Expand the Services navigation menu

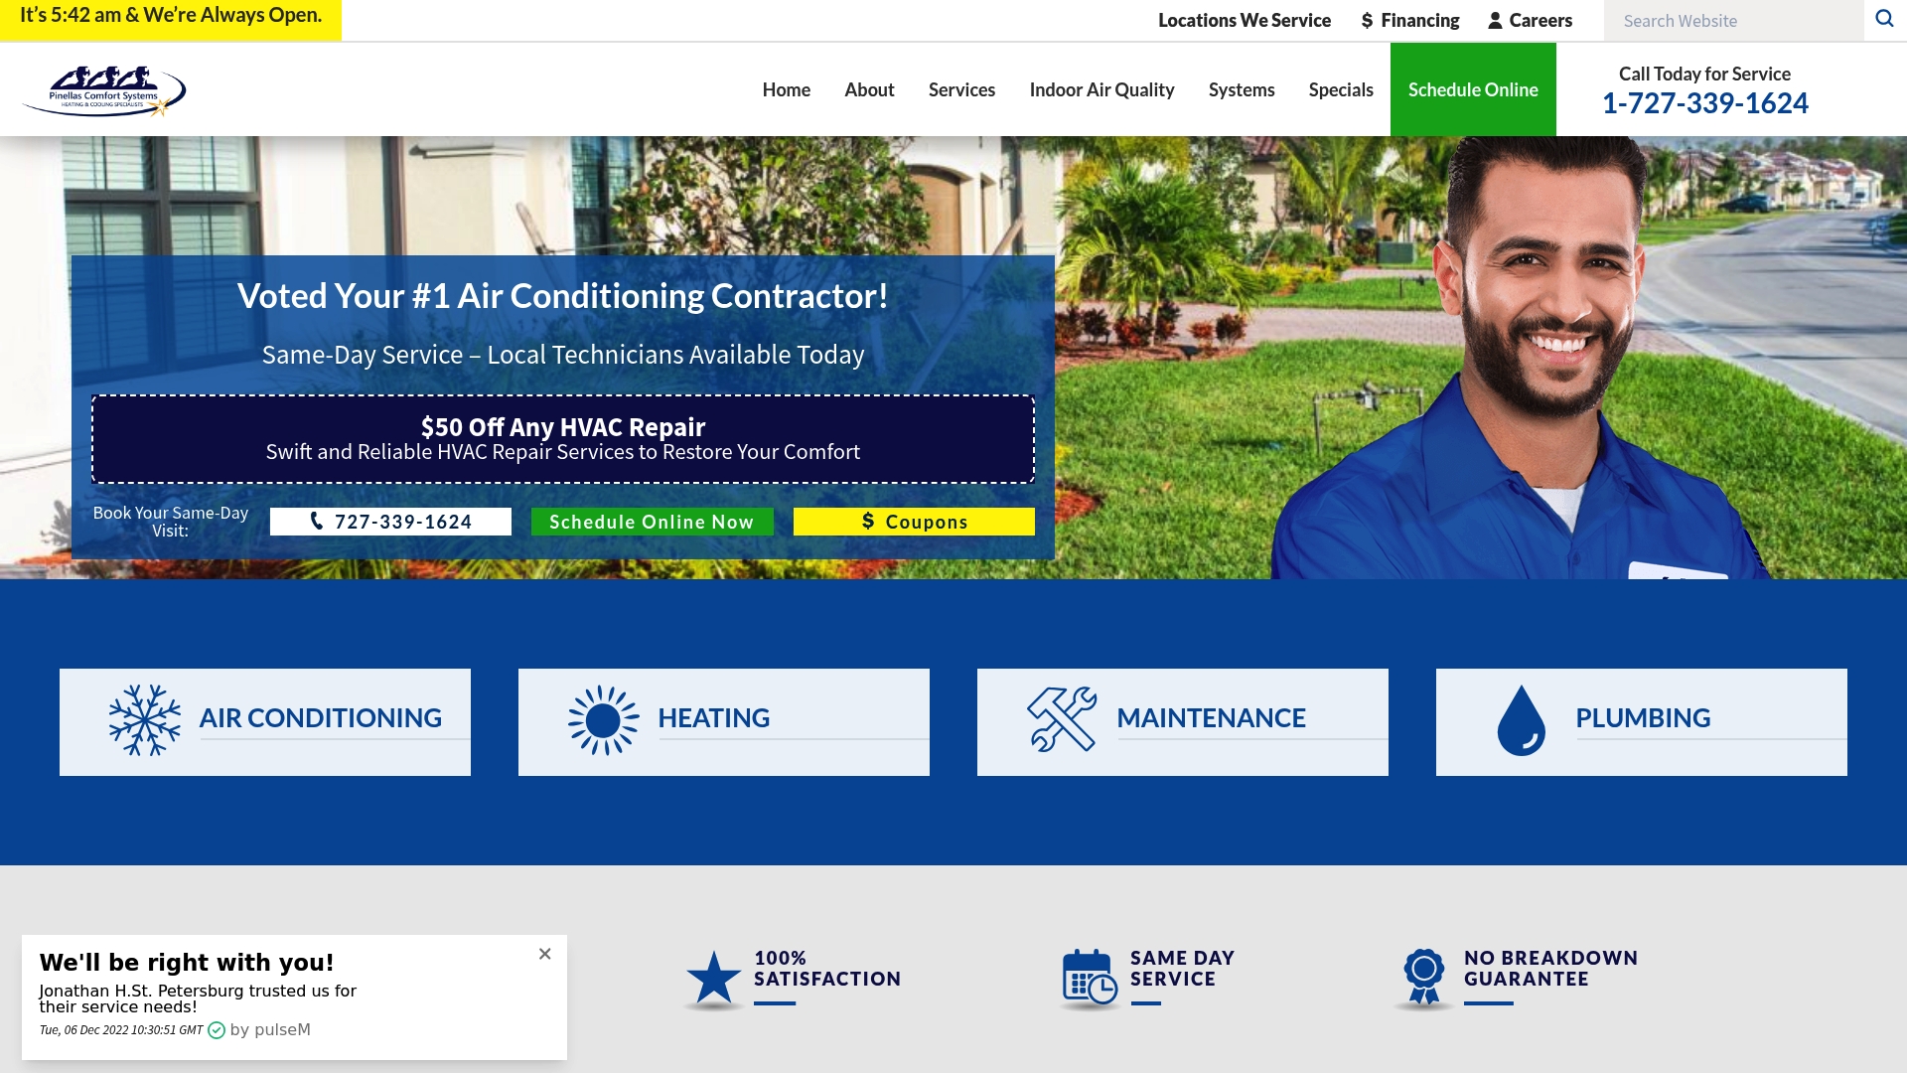960,89
